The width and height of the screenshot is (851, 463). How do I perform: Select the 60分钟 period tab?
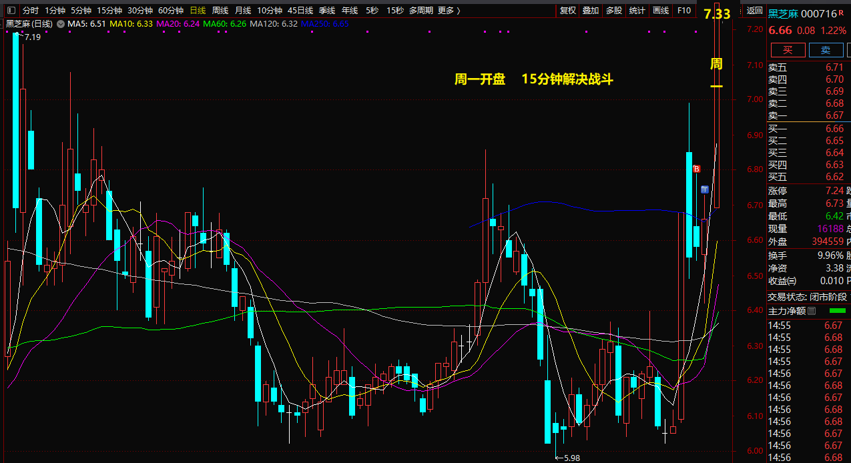171,11
